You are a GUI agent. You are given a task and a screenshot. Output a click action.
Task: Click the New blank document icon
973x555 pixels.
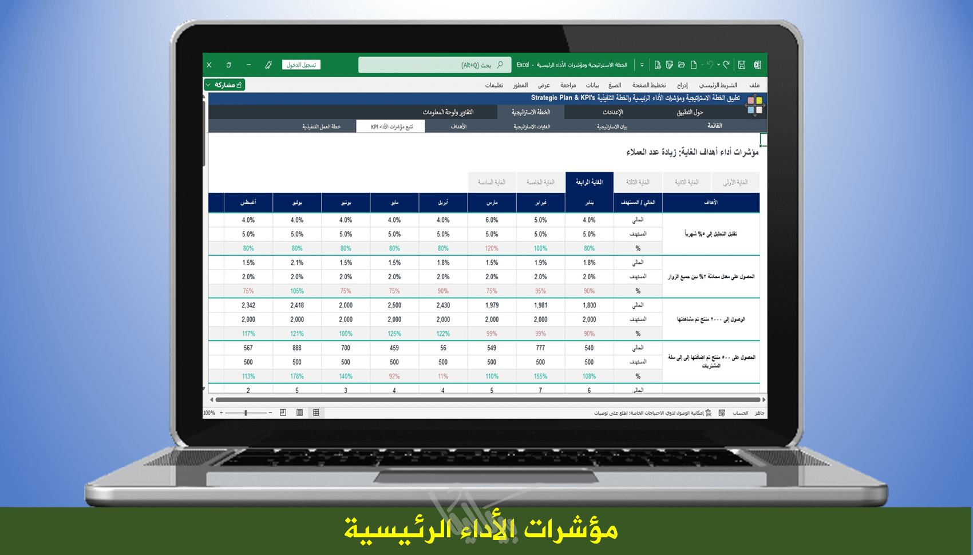694,65
